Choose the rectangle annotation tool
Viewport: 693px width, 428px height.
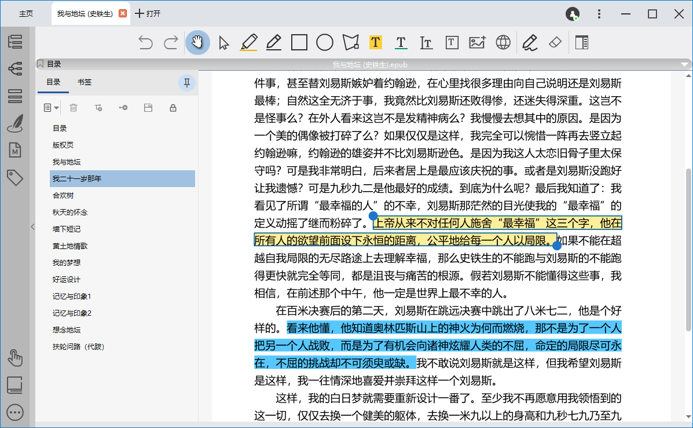298,42
